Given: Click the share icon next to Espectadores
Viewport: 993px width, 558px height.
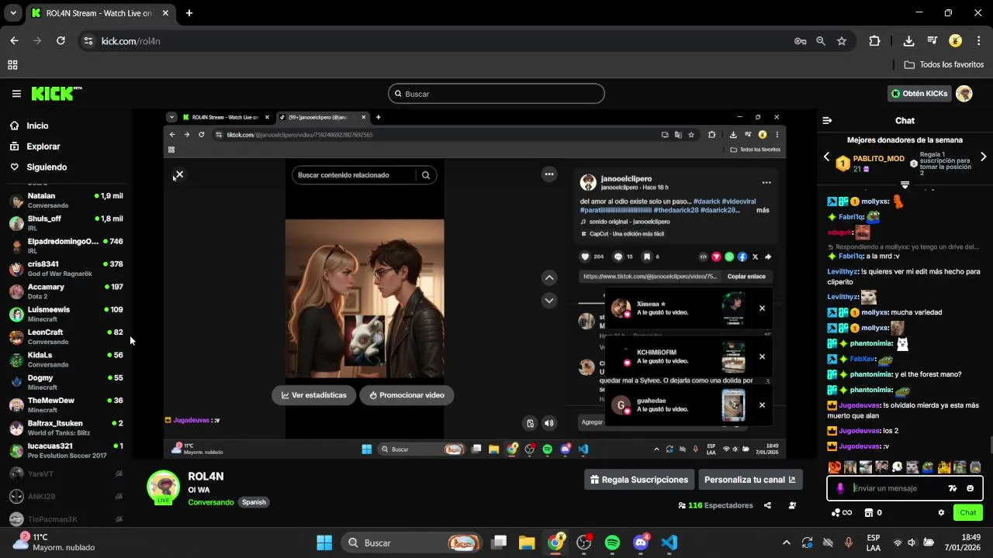Looking at the screenshot, I should tap(767, 505).
